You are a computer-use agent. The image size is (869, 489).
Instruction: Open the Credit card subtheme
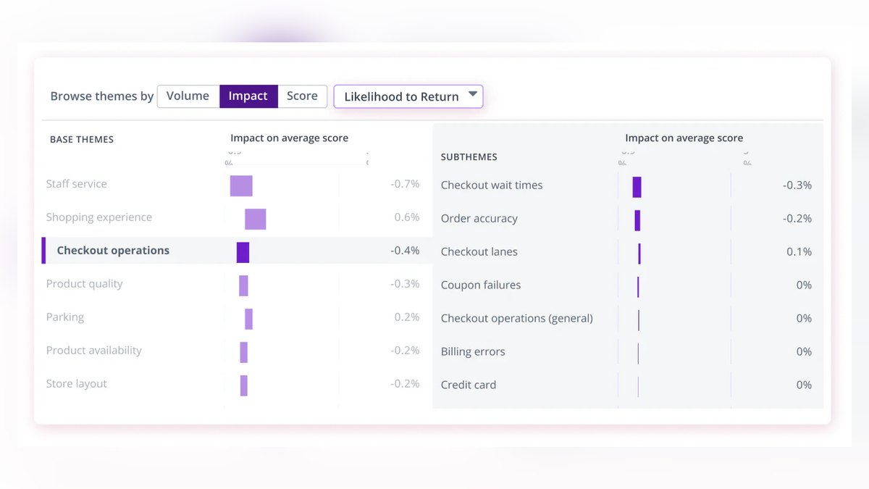(469, 385)
